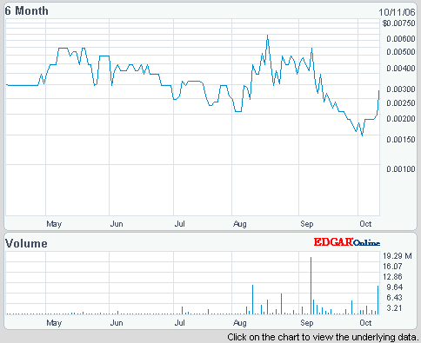
Task: Select the 3.21 volume axis label
Action: (x=394, y=308)
